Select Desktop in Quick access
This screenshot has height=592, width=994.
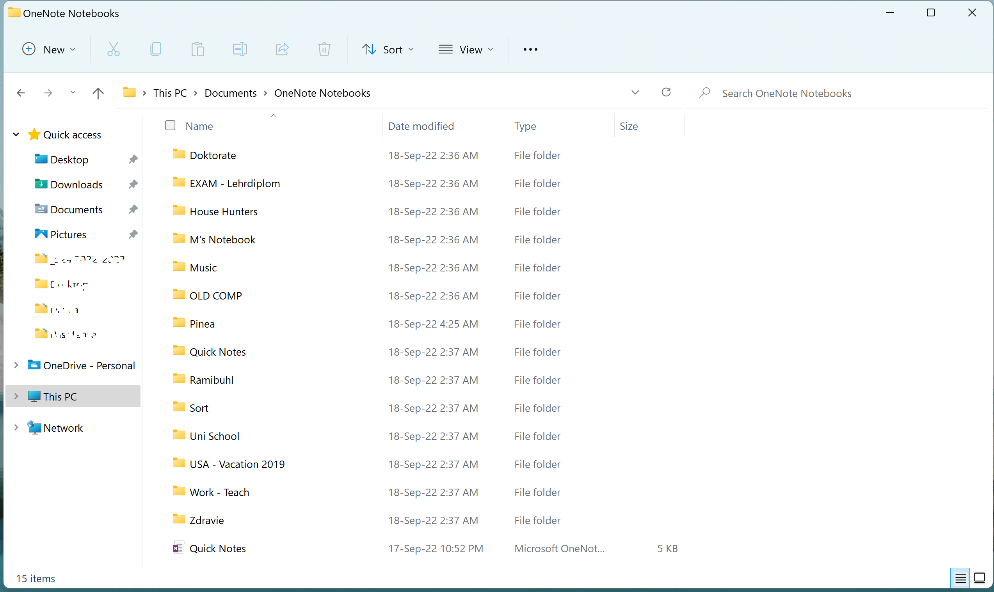tap(69, 160)
